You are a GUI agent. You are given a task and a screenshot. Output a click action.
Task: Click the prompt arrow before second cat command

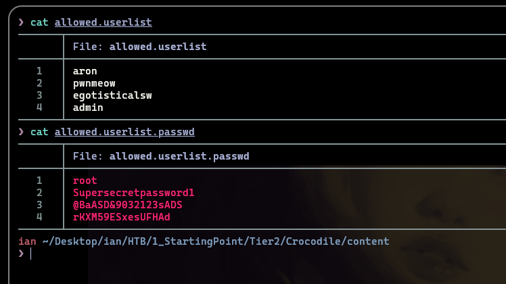pos(21,132)
